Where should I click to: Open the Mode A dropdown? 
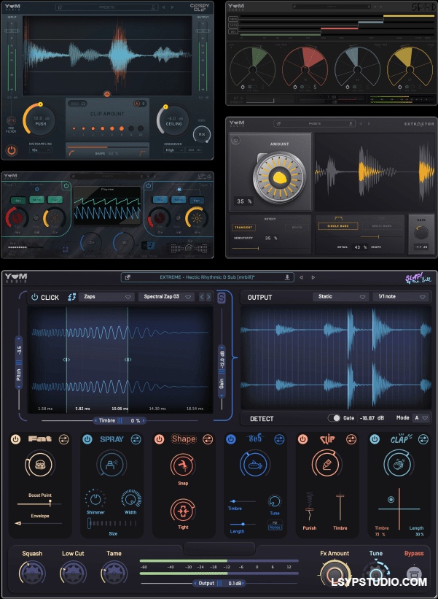pos(421,418)
